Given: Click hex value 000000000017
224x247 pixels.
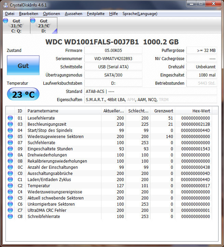Looking at the screenshot, I should [x=196, y=186].
